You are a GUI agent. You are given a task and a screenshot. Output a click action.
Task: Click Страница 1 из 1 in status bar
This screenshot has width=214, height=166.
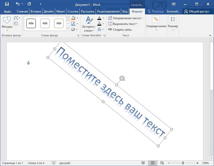click(13, 163)
